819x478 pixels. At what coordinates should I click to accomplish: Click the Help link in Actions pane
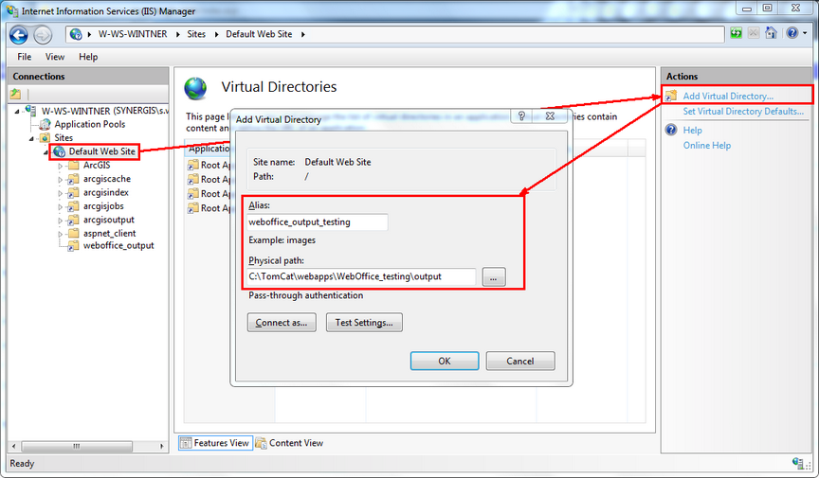point(692,130)
